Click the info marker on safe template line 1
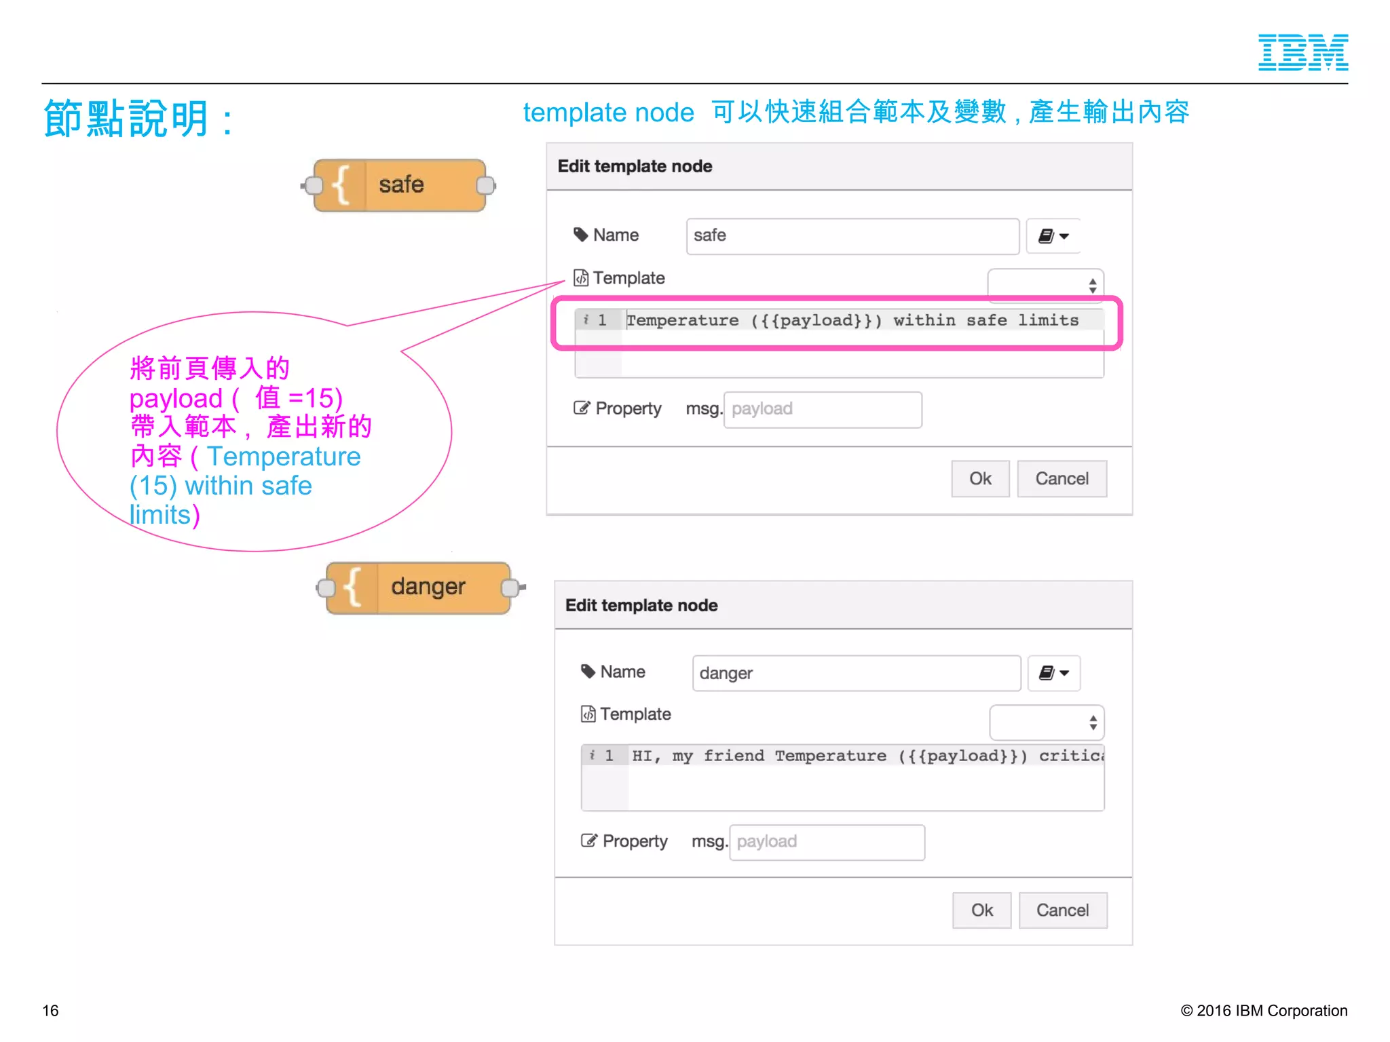The width and height of the screenshot is (1390, 1042). [586, 320]
